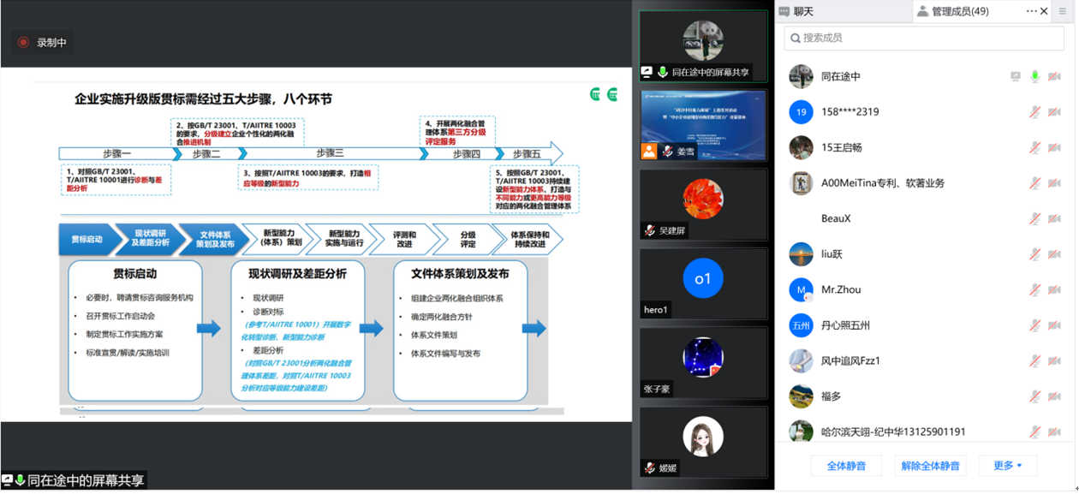Screen dimensions: 1079x494
Task: Unmute microphone of 158****2319
Action: point(1034,112)
